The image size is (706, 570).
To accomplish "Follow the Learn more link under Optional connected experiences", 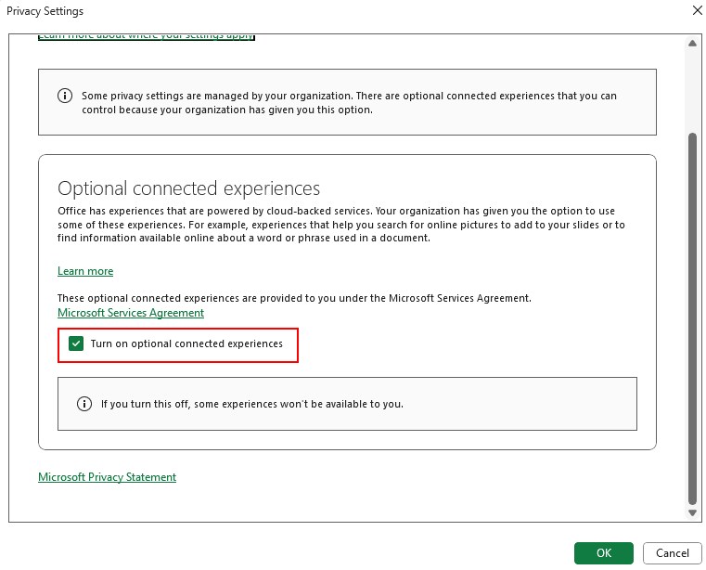I will pyautogui.click(x=85, y=271).
